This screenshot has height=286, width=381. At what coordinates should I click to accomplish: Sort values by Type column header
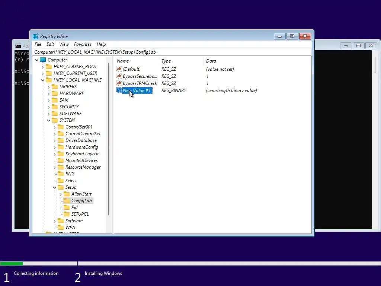pos(181,61)
